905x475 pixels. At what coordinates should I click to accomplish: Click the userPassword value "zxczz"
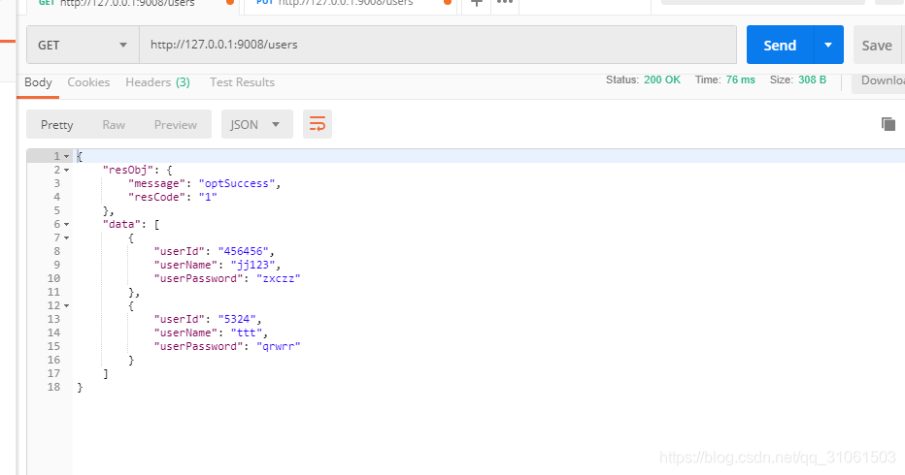tap(278, 278)
